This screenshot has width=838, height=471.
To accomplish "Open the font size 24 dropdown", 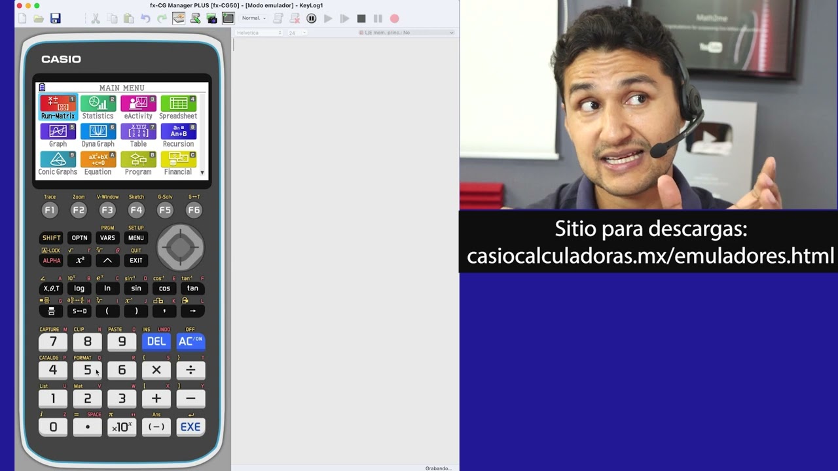I will tap(297, 33).
